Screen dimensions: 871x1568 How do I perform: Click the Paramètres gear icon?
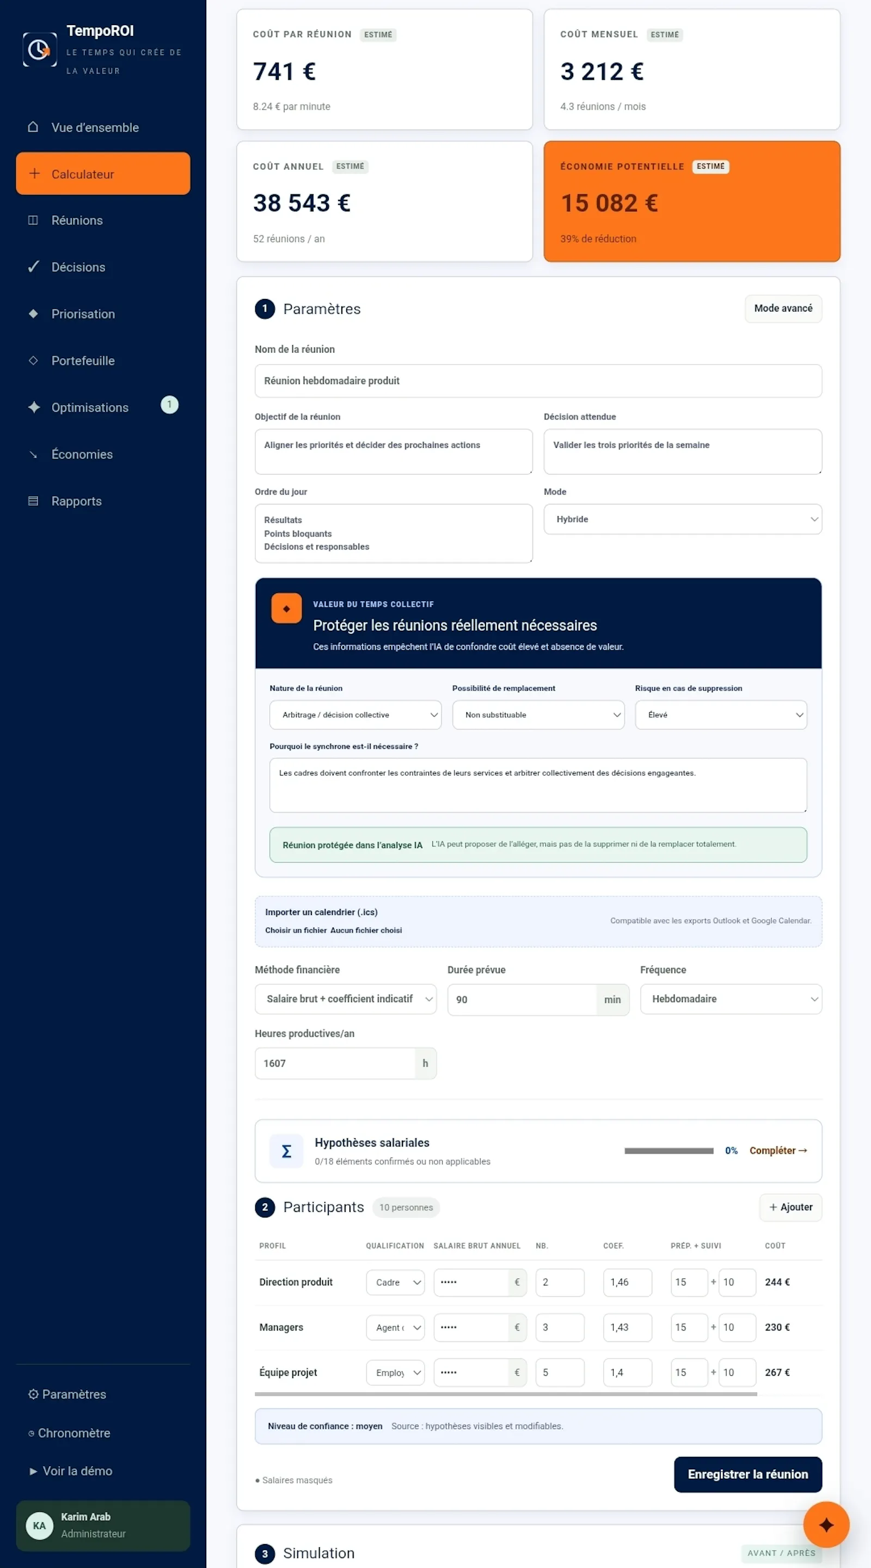[x=33, y=1394]
